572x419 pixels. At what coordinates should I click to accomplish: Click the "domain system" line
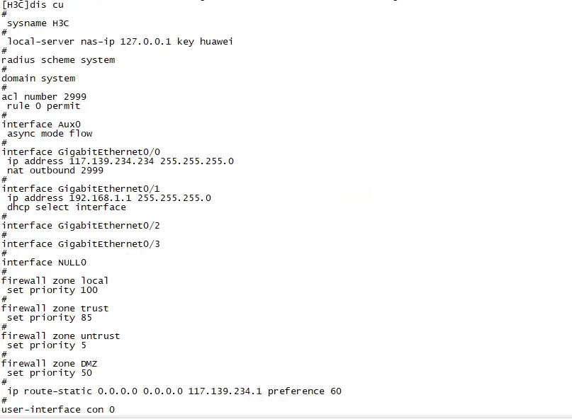[x=38, y=79]
